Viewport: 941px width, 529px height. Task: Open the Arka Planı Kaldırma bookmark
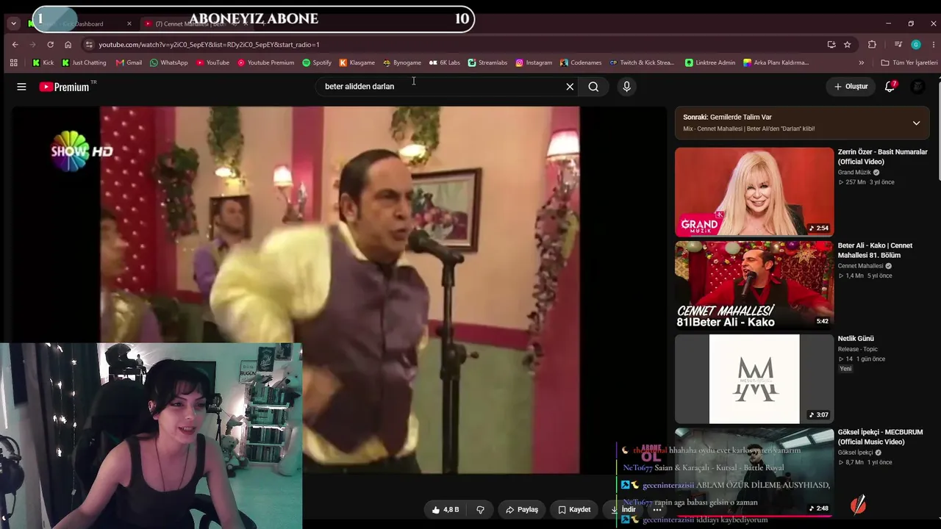pyautogui.click(x=776, y=62)
